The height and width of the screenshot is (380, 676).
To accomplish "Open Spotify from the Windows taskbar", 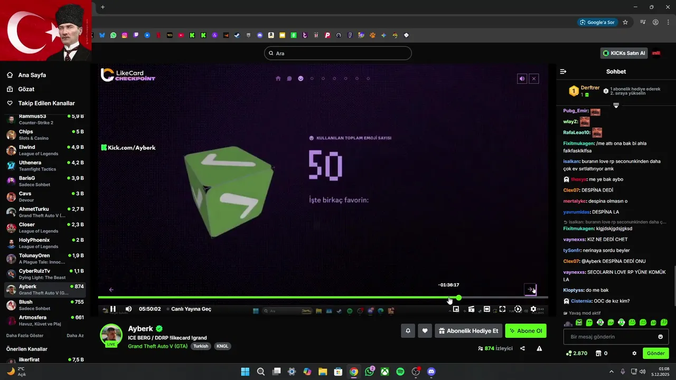I will [x=400, y=372].
